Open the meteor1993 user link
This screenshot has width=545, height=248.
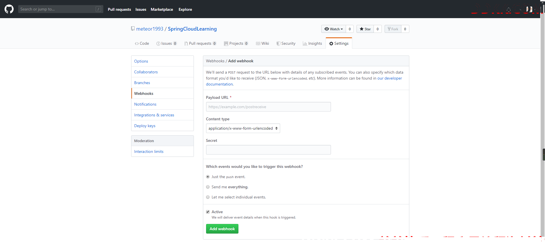coord(150,29)
